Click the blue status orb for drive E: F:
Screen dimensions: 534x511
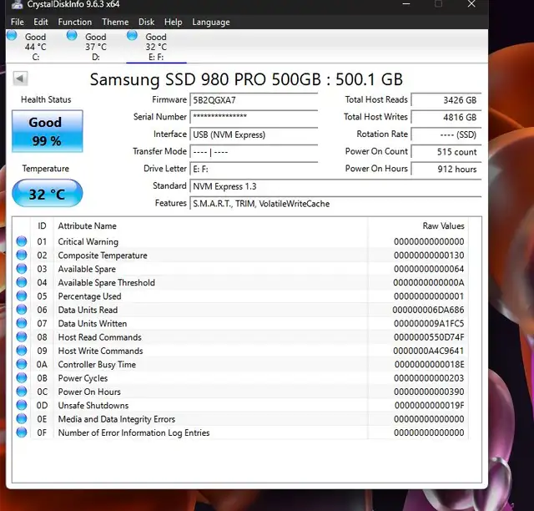tap(132, 35)
